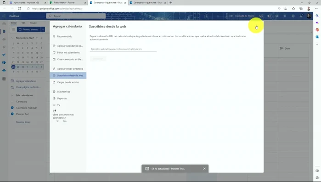Image resolution: width=321 pixels, height=182 pixels.
Task: Select Cargar desde archivo option
Action: point(68,82)
